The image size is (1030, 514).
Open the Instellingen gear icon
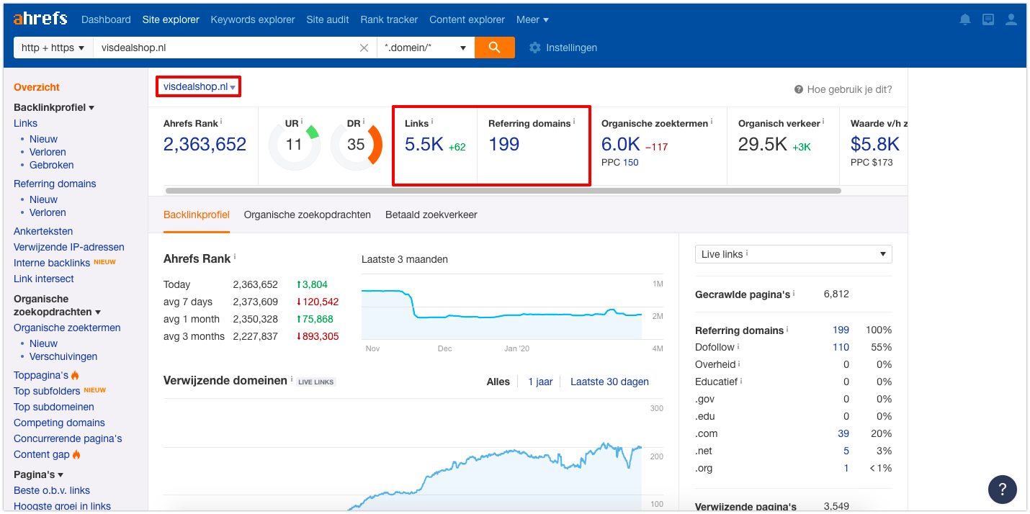[x=534, y=48]
